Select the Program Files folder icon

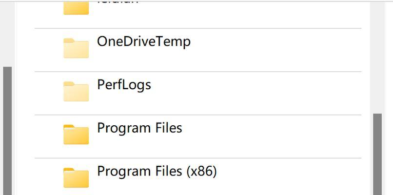pyautogui.click(x=76, y=135)
